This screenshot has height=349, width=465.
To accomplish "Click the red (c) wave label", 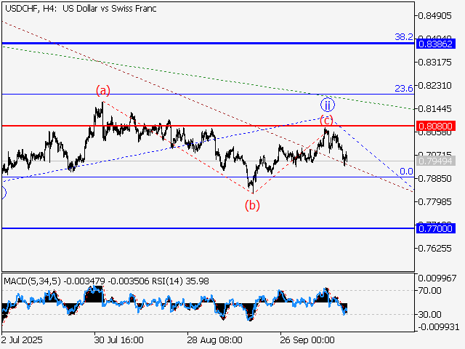I will click(327, 119).
